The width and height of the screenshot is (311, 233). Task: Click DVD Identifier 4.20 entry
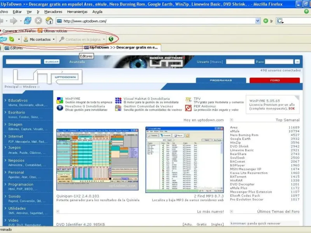tap(80, 224)
